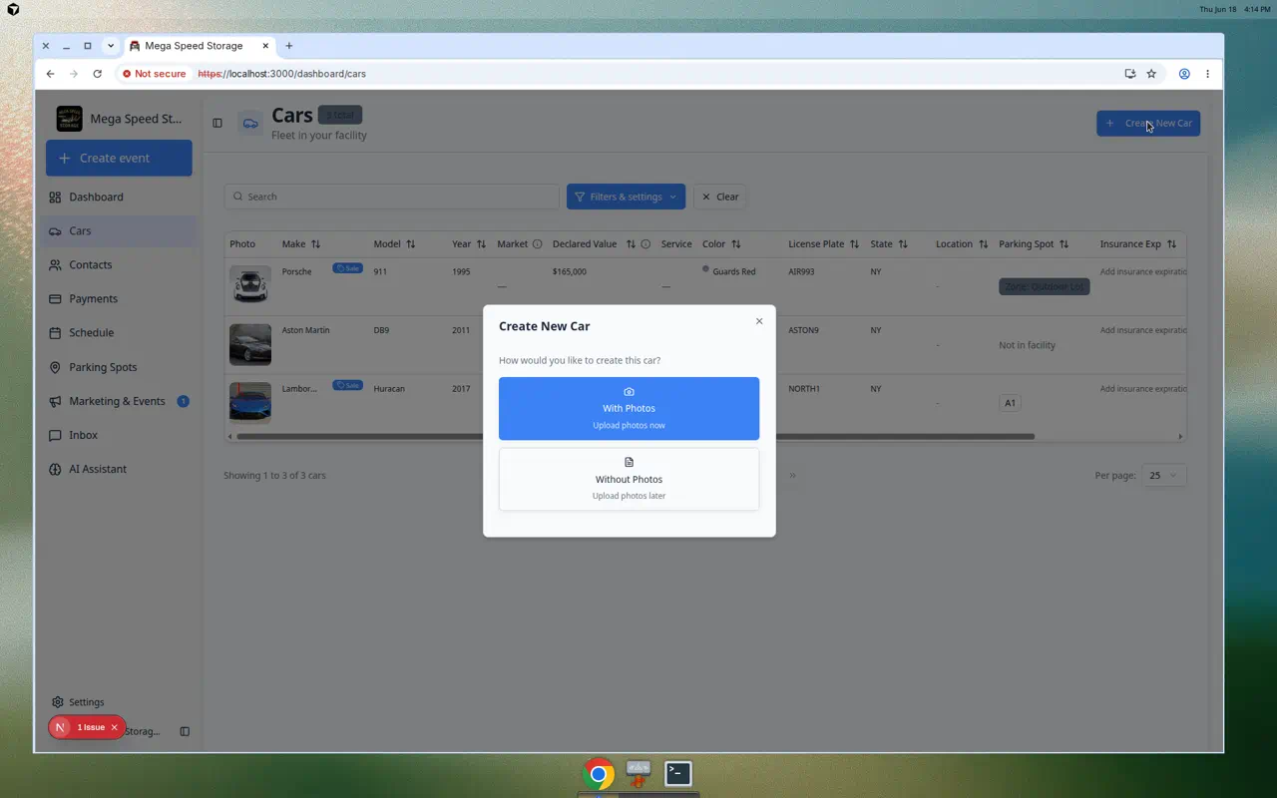The height and width of the screenshot is (798, 1277).
Task: Close the Create New Car dialog
Action: (759, 321)
